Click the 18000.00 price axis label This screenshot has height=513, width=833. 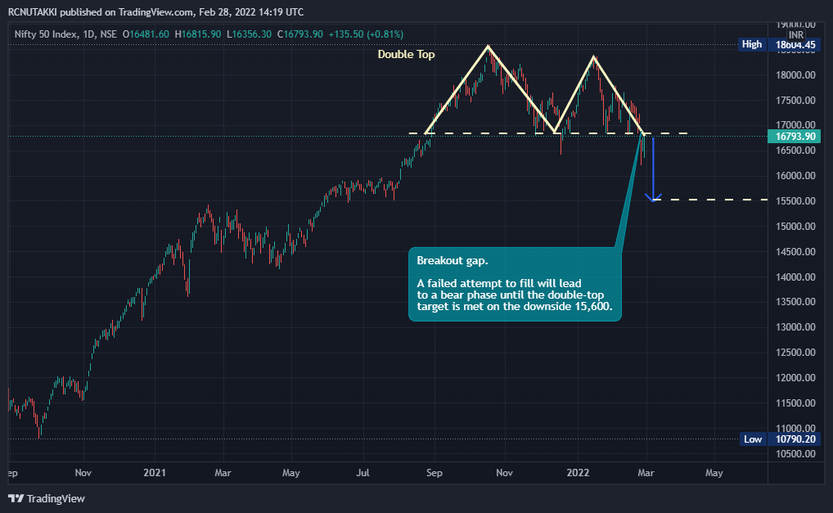click(x=795, y=75)
